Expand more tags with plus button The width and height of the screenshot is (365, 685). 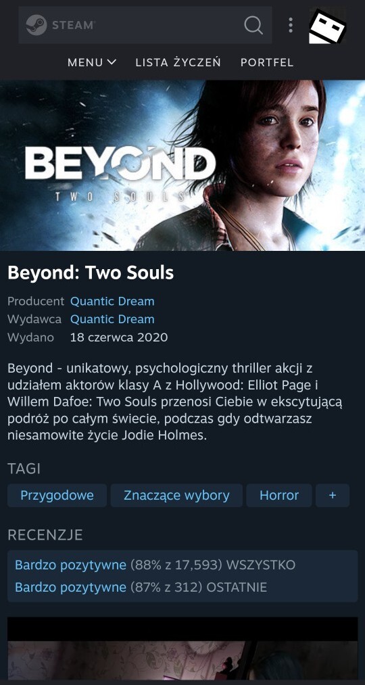pos(333,496)
